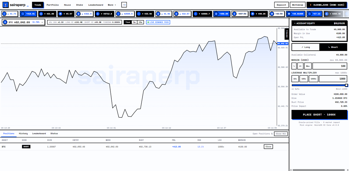Open the More dropdown menu
Viewport: 349px width, 171px height.
112,5
